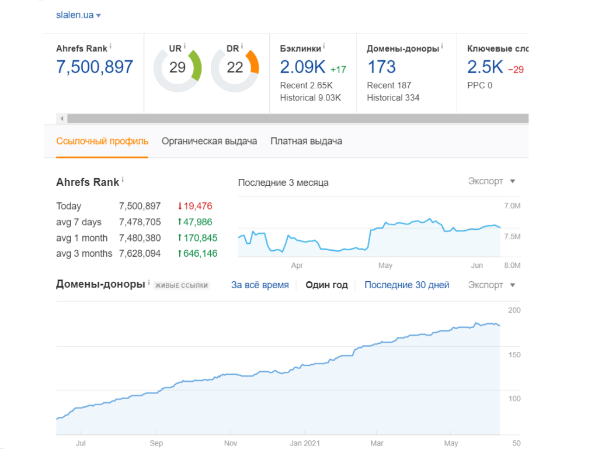Click the green 646,146 change value
The width and height of the screenshot is (595, 449).
tap(197, 254)
